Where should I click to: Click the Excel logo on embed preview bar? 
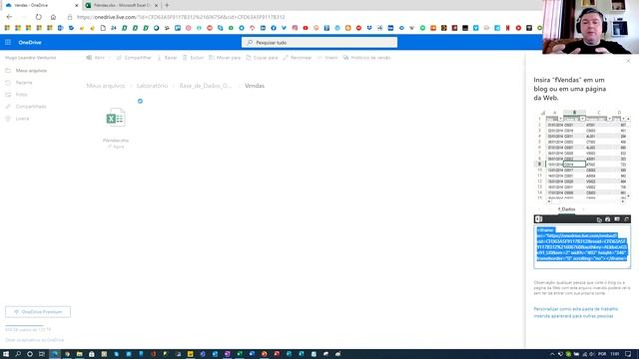[539, 219]
